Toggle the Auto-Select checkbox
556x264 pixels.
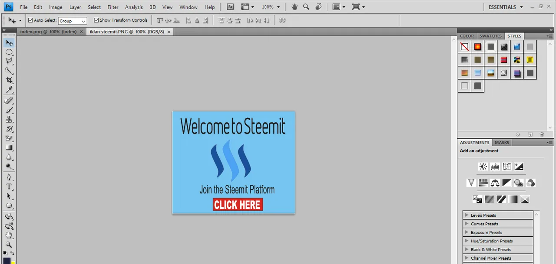(x=30, y=20)
